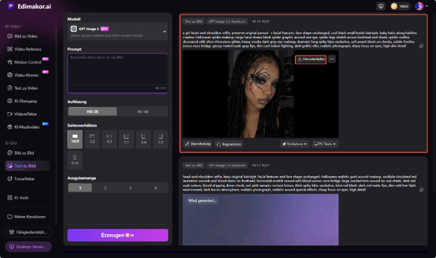This screenshot has width=436, height=258.
Task: Select HD 4K resolution
Action: [143, 112]
